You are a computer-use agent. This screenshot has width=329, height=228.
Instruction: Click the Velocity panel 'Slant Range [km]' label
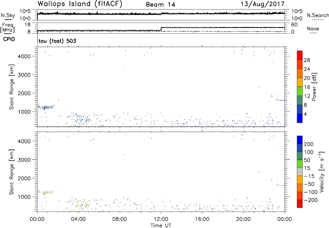[x=12, y=172]
